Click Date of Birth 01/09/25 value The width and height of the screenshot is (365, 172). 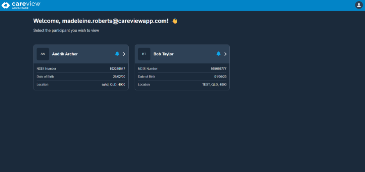(x=220, y=76)
